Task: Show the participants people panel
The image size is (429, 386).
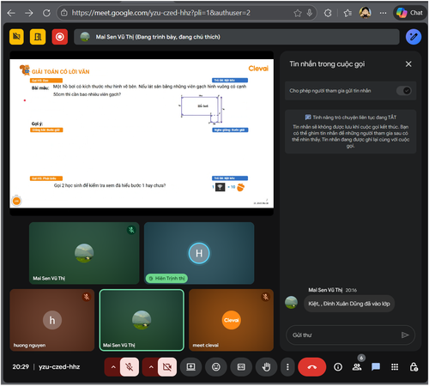Action: (357, 367)
